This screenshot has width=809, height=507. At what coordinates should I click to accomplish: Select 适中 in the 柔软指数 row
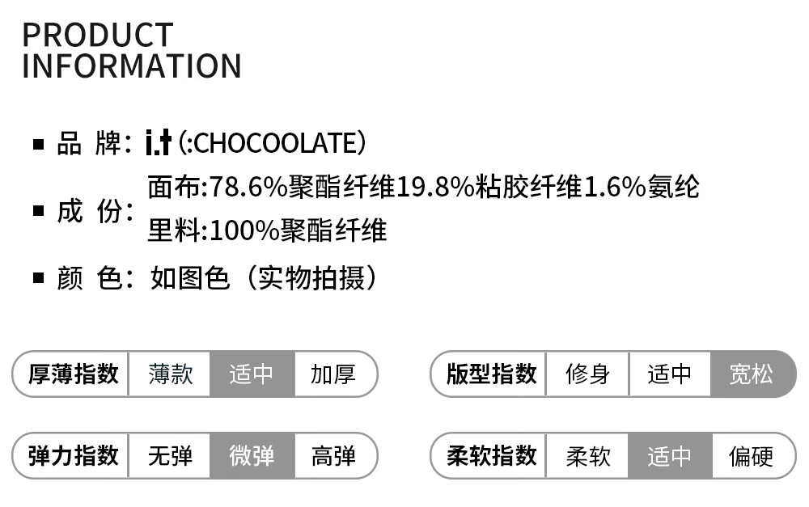point(670,456)
